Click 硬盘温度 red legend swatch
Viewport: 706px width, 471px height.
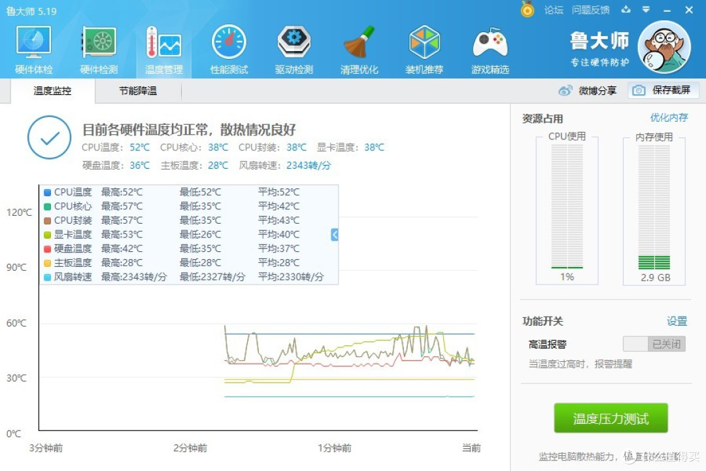point(47,249)
